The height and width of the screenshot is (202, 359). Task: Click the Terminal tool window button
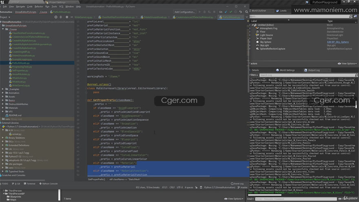click(29, 184)
